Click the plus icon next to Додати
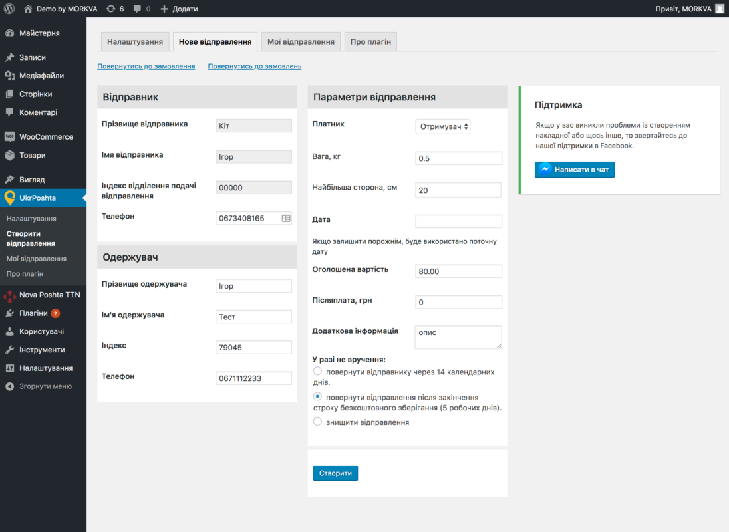 pos(164,9)
